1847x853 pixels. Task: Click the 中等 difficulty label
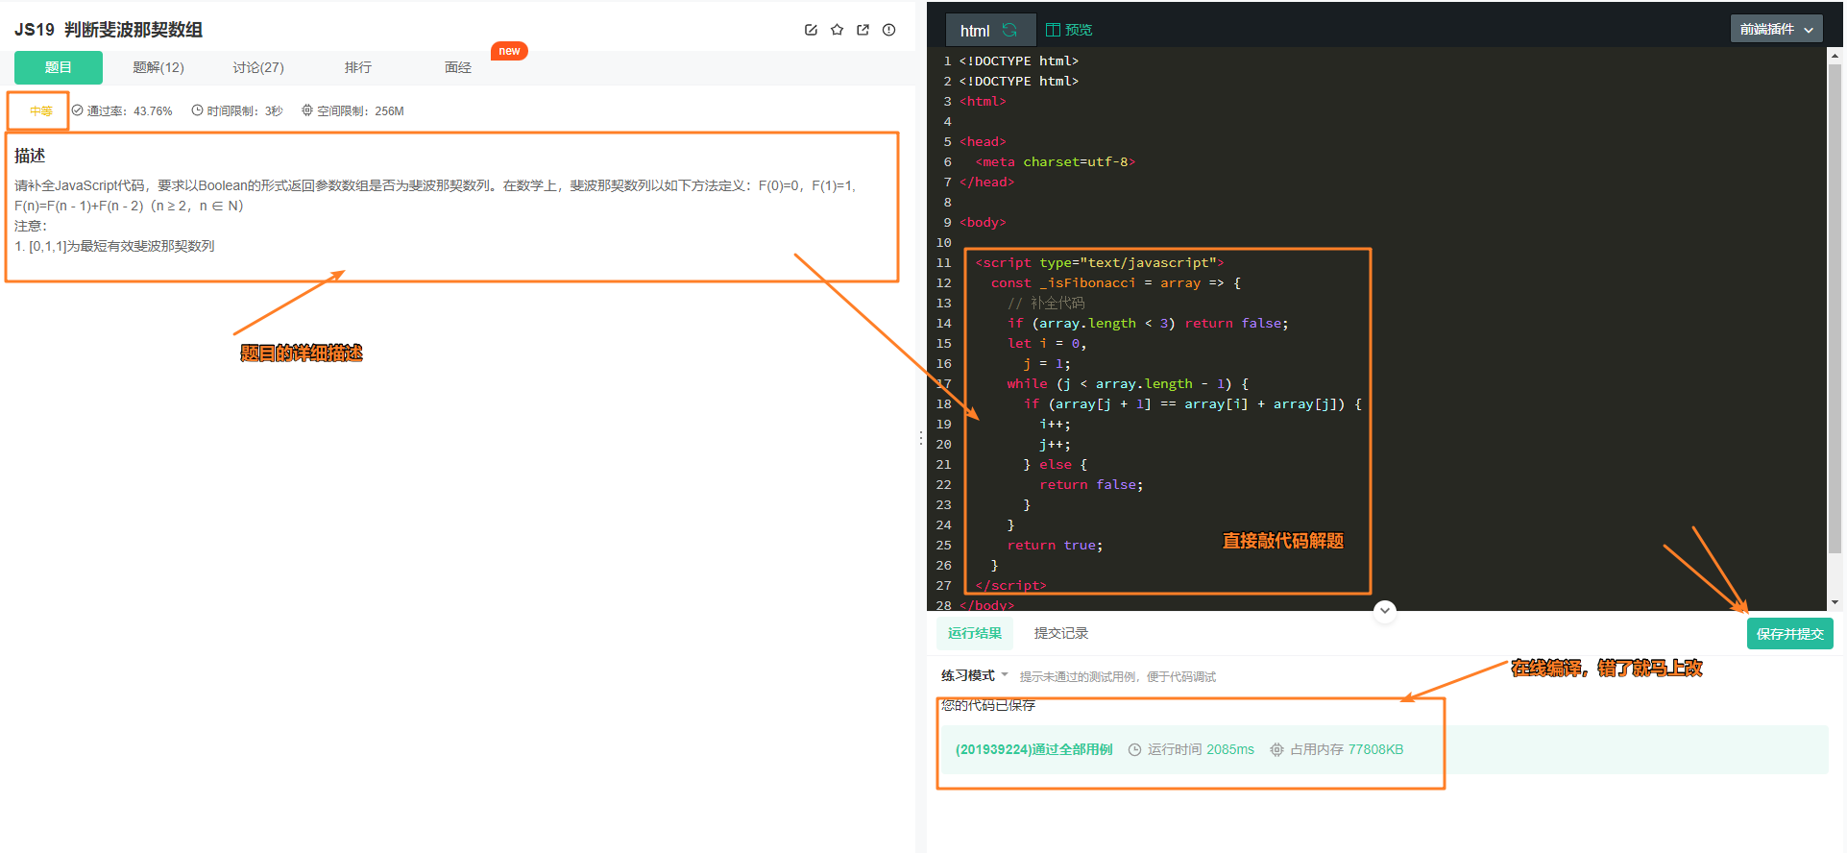40,111
